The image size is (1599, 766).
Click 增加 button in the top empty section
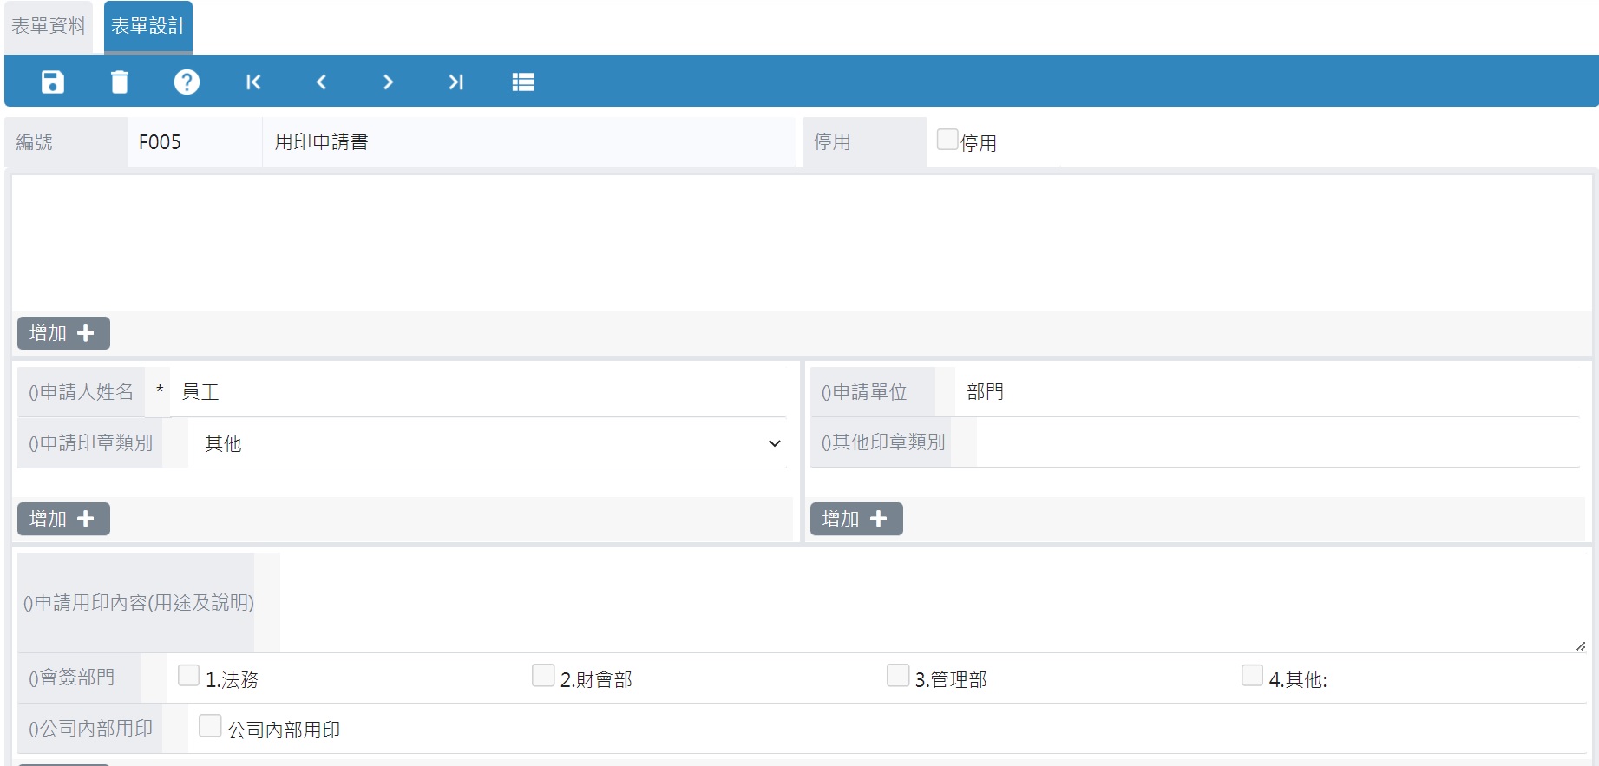[63, 333]
